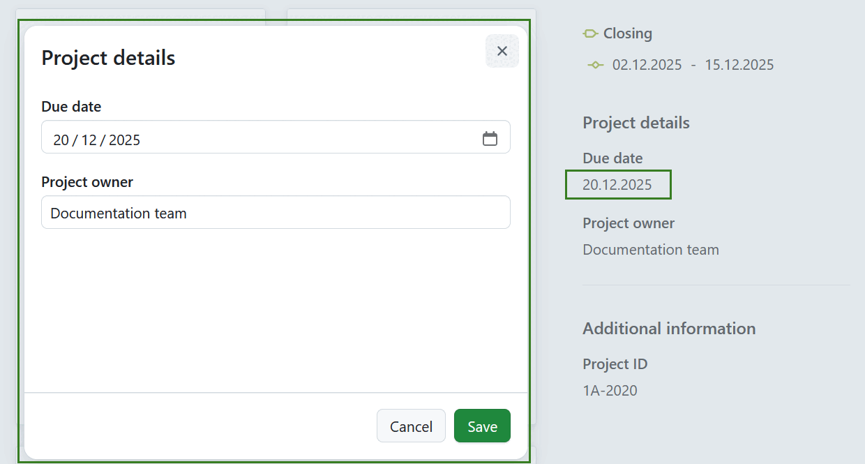Click the Project ID value 1A-2020

[610, 390]
